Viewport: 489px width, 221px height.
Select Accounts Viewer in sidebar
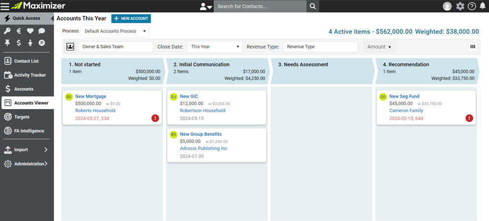(28, 103)
